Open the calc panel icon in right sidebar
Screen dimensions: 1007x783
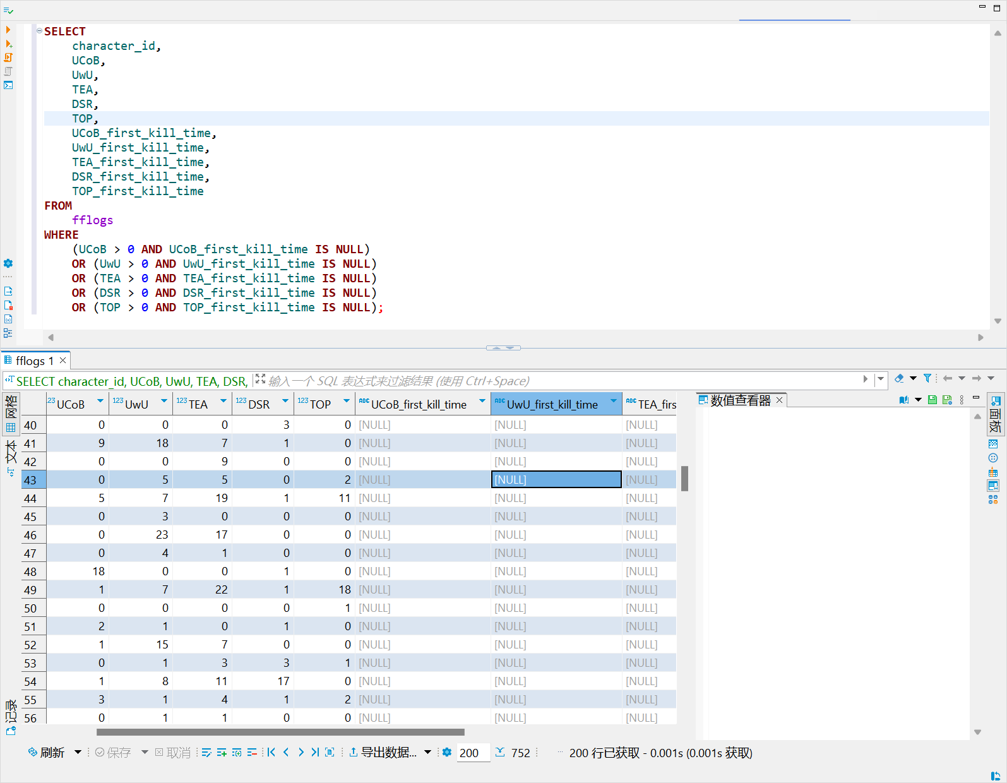pos(993,444)
